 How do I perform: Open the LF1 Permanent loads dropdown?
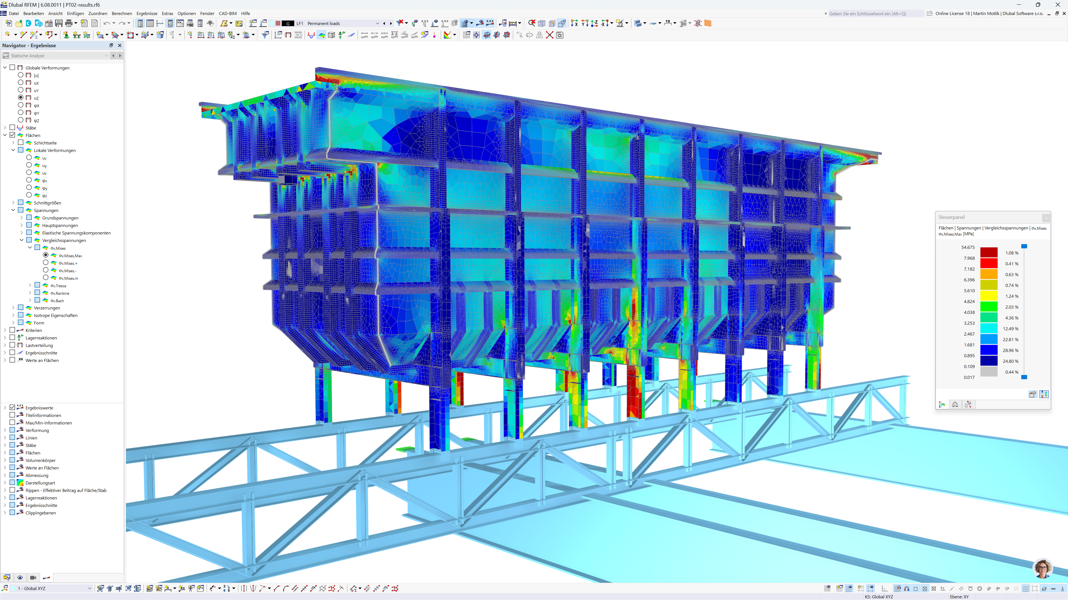click(377, 24)
